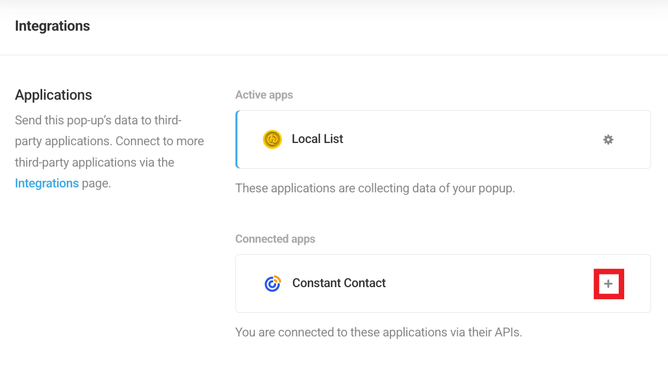Connect Constant Contact via the plus control

pyautogui.click(x=609, y=283)
